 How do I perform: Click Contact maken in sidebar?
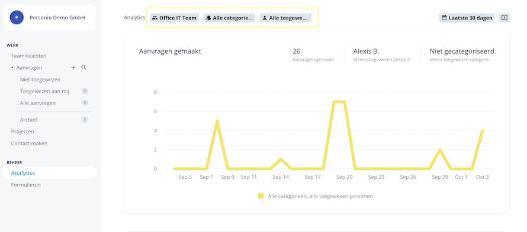click(x=29, y=143)
